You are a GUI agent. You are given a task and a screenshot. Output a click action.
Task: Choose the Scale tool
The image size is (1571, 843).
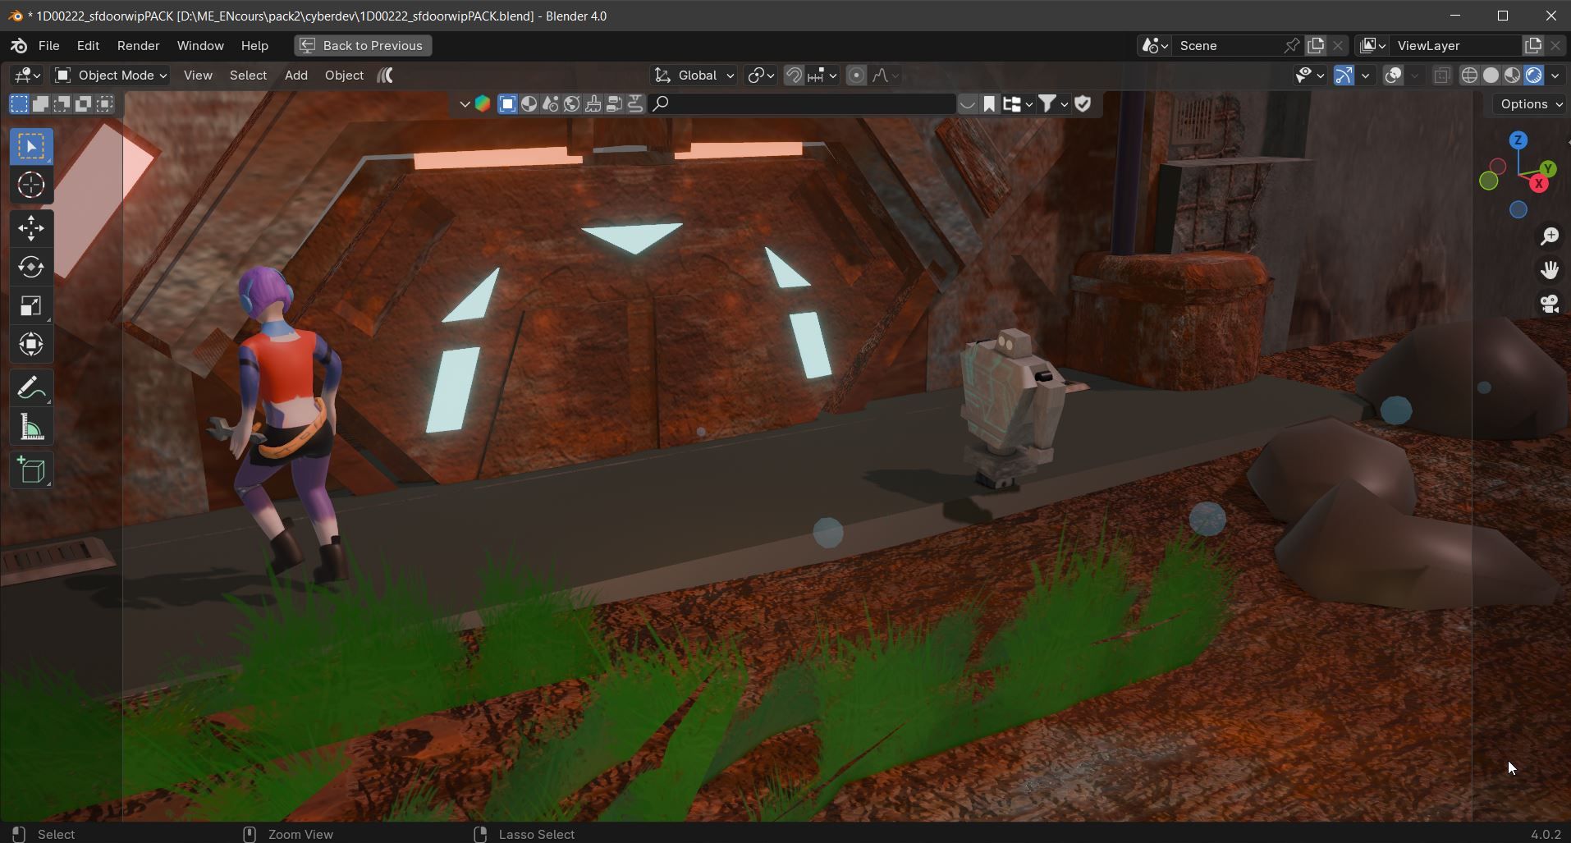coord(31,306)
